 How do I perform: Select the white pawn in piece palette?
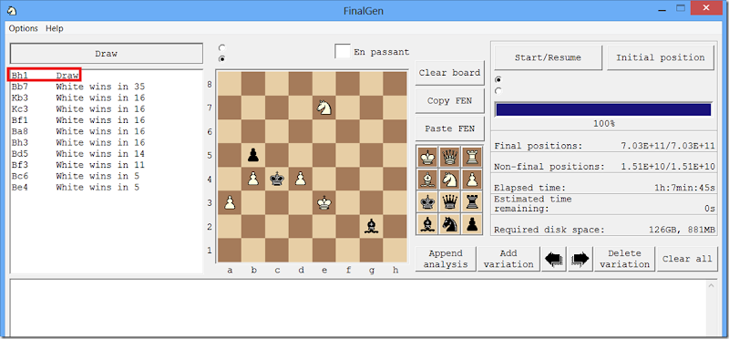472,180
